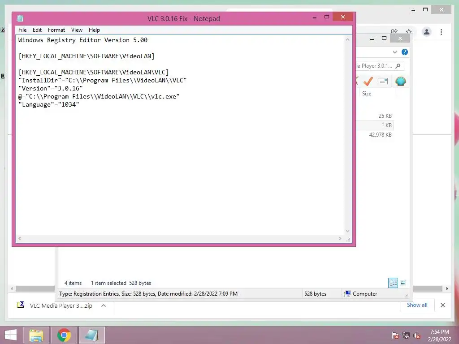Viewport: 459px width, 344px height.
Task: Click the "[HKEY_LOCAL_MACHINE\SOFTWARE\VideoLAN\VLC]" line
Action: 94,72
